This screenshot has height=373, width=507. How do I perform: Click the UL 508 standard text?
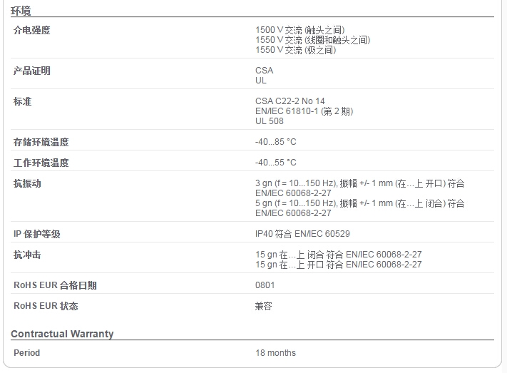(x=269, y=121)
